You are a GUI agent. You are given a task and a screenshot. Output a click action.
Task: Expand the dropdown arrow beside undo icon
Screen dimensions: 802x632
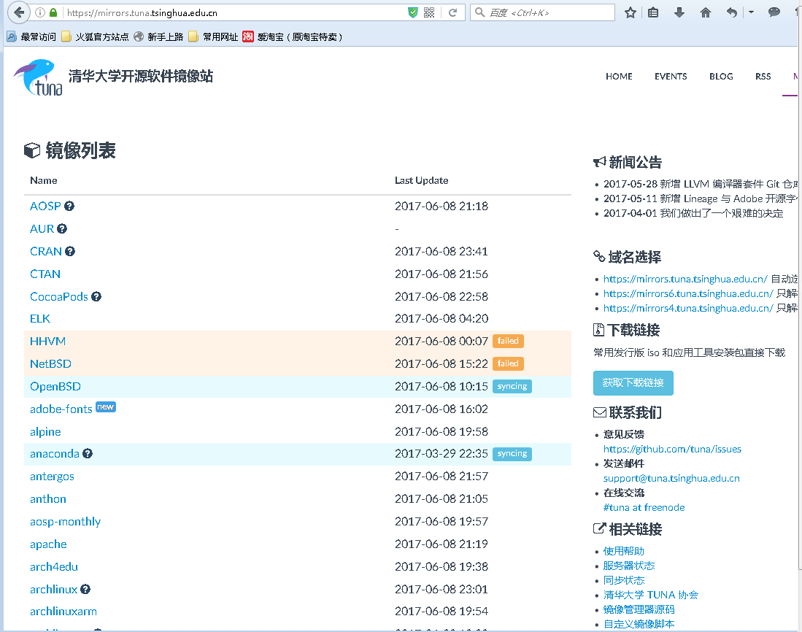[751, 12]
